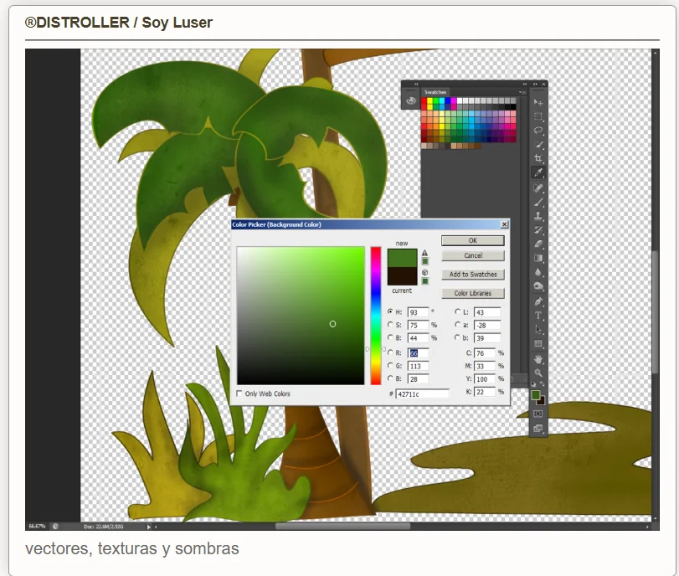Click the foreground green color swatch in toolbar

pos(536,395)
